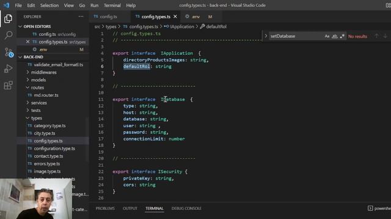Expand the middlewares folder
Viewport: 391px width, 219px height.
[x=43, y=72]
